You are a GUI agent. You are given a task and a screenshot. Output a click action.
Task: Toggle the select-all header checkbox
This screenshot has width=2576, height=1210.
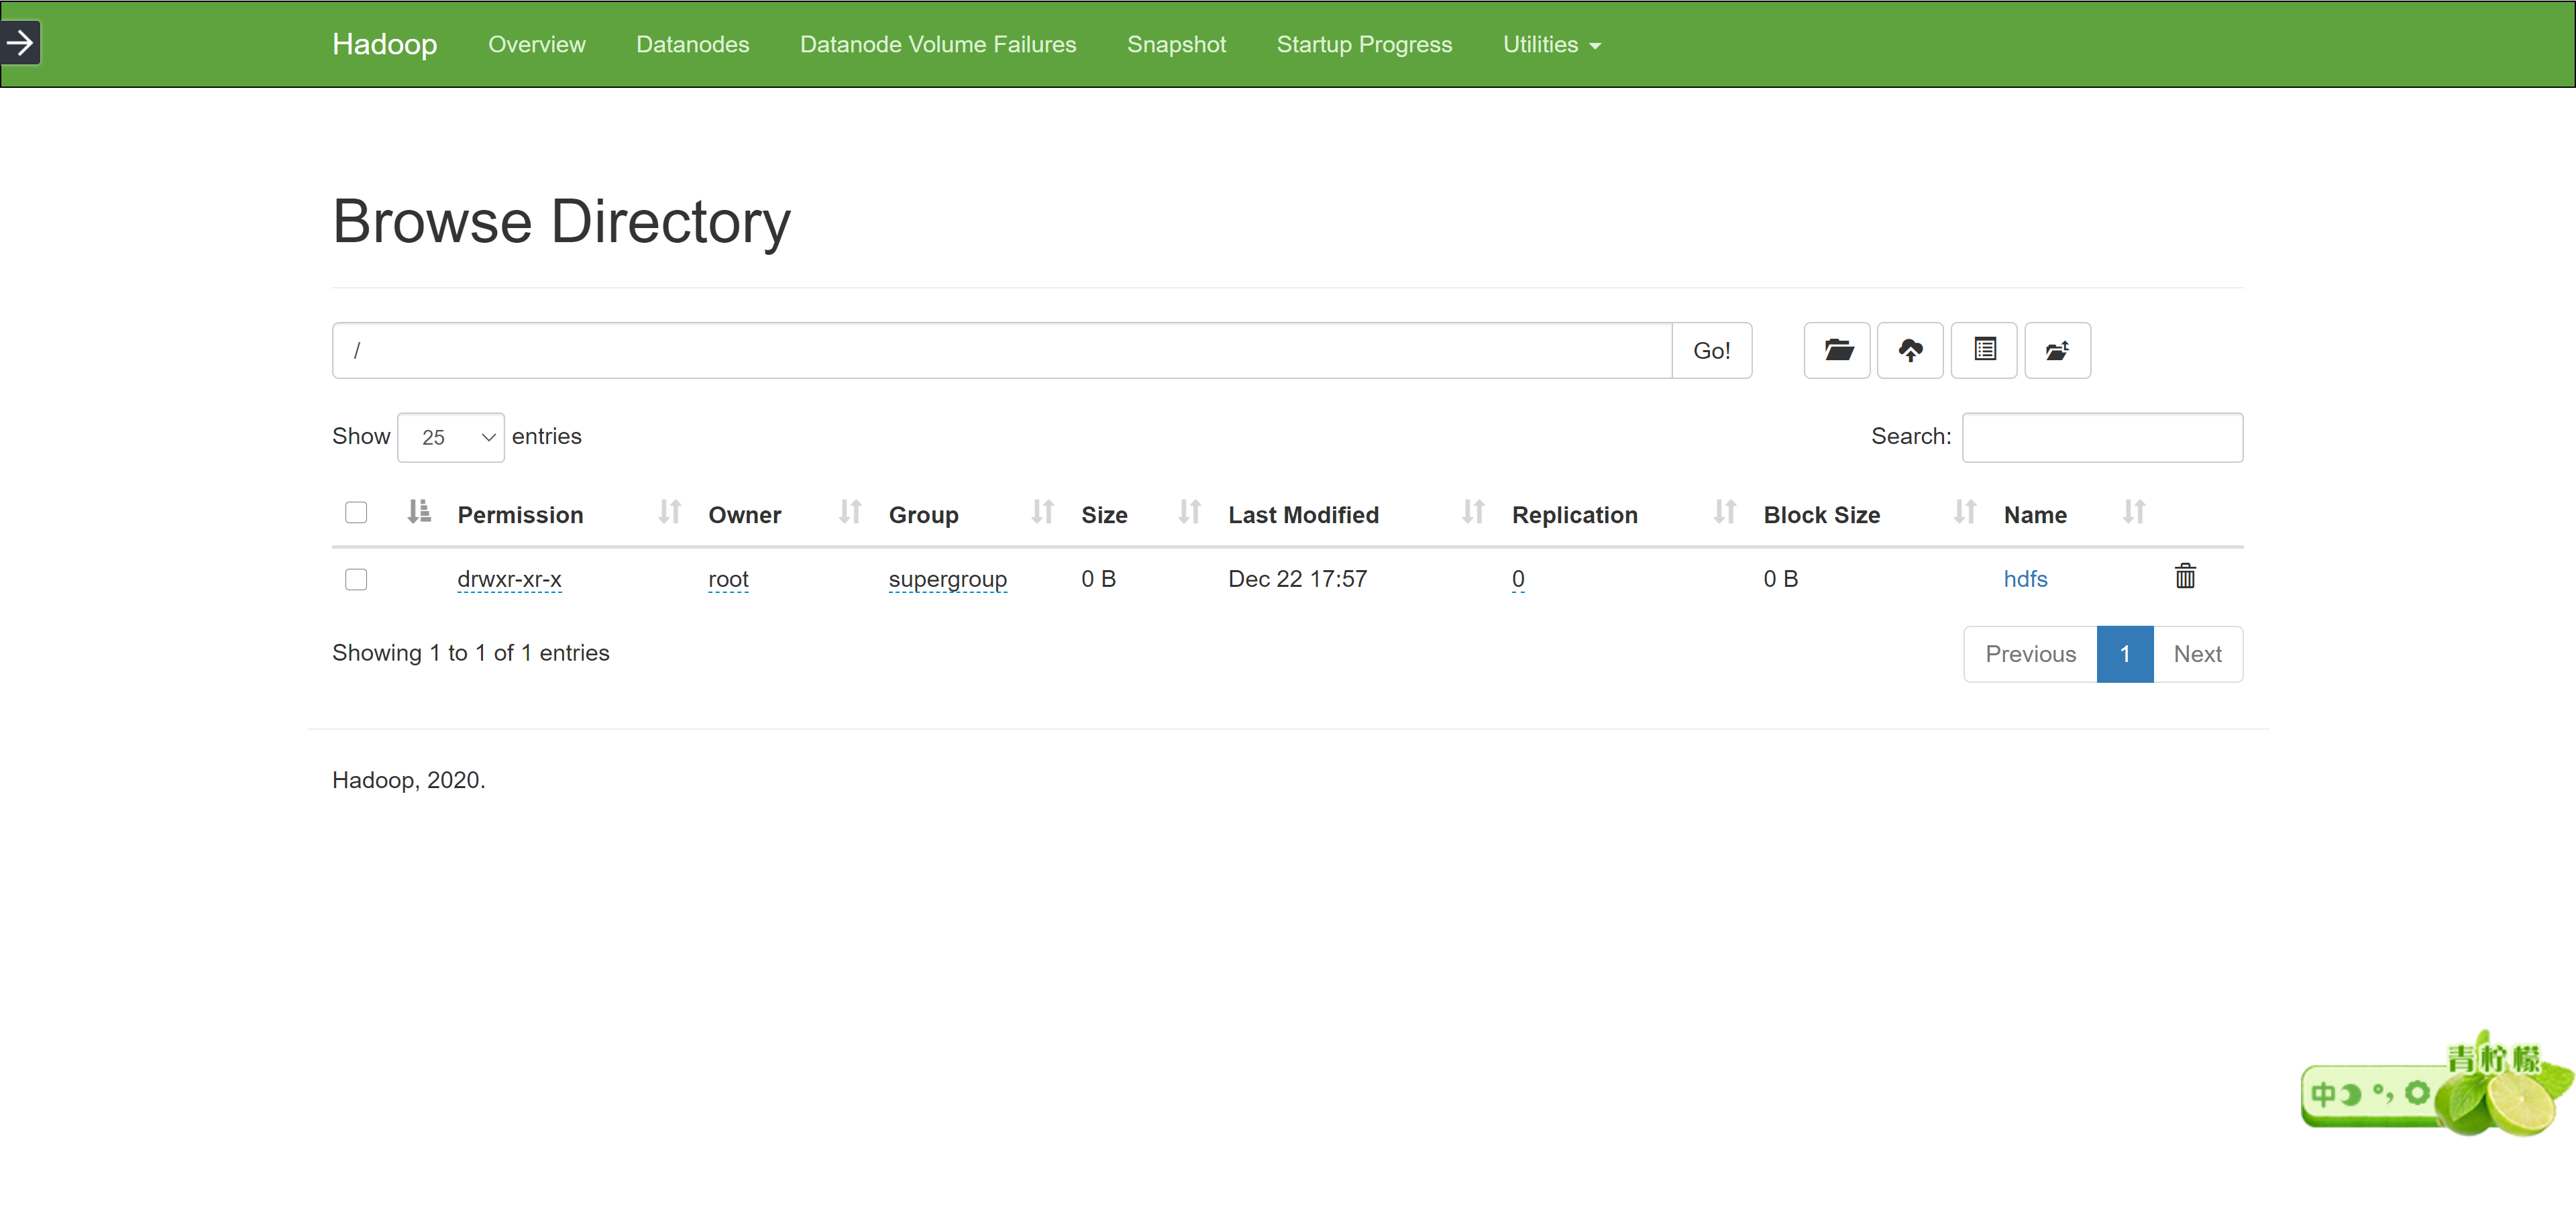[x=356, y=513]
